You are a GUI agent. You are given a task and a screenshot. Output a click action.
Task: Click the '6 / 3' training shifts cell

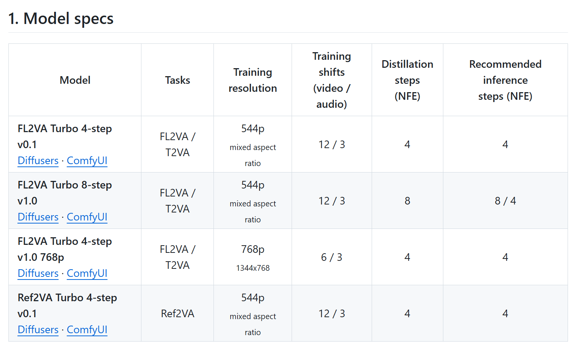click(x=332, y=257)
